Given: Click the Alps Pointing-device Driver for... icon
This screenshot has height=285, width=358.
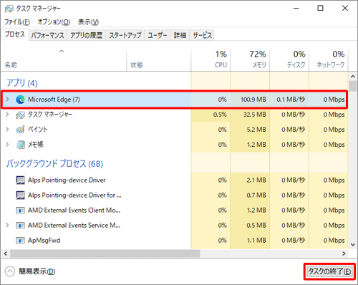Looking at the screenshot, I should tap(20, 195).
